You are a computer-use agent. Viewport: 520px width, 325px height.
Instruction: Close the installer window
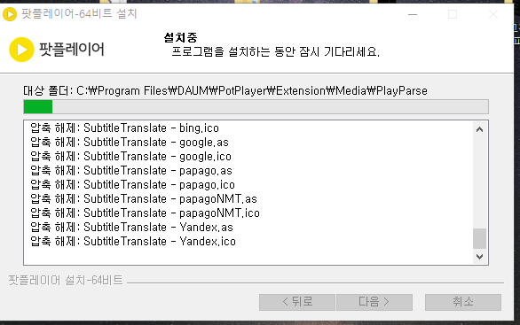pos(493,14)
